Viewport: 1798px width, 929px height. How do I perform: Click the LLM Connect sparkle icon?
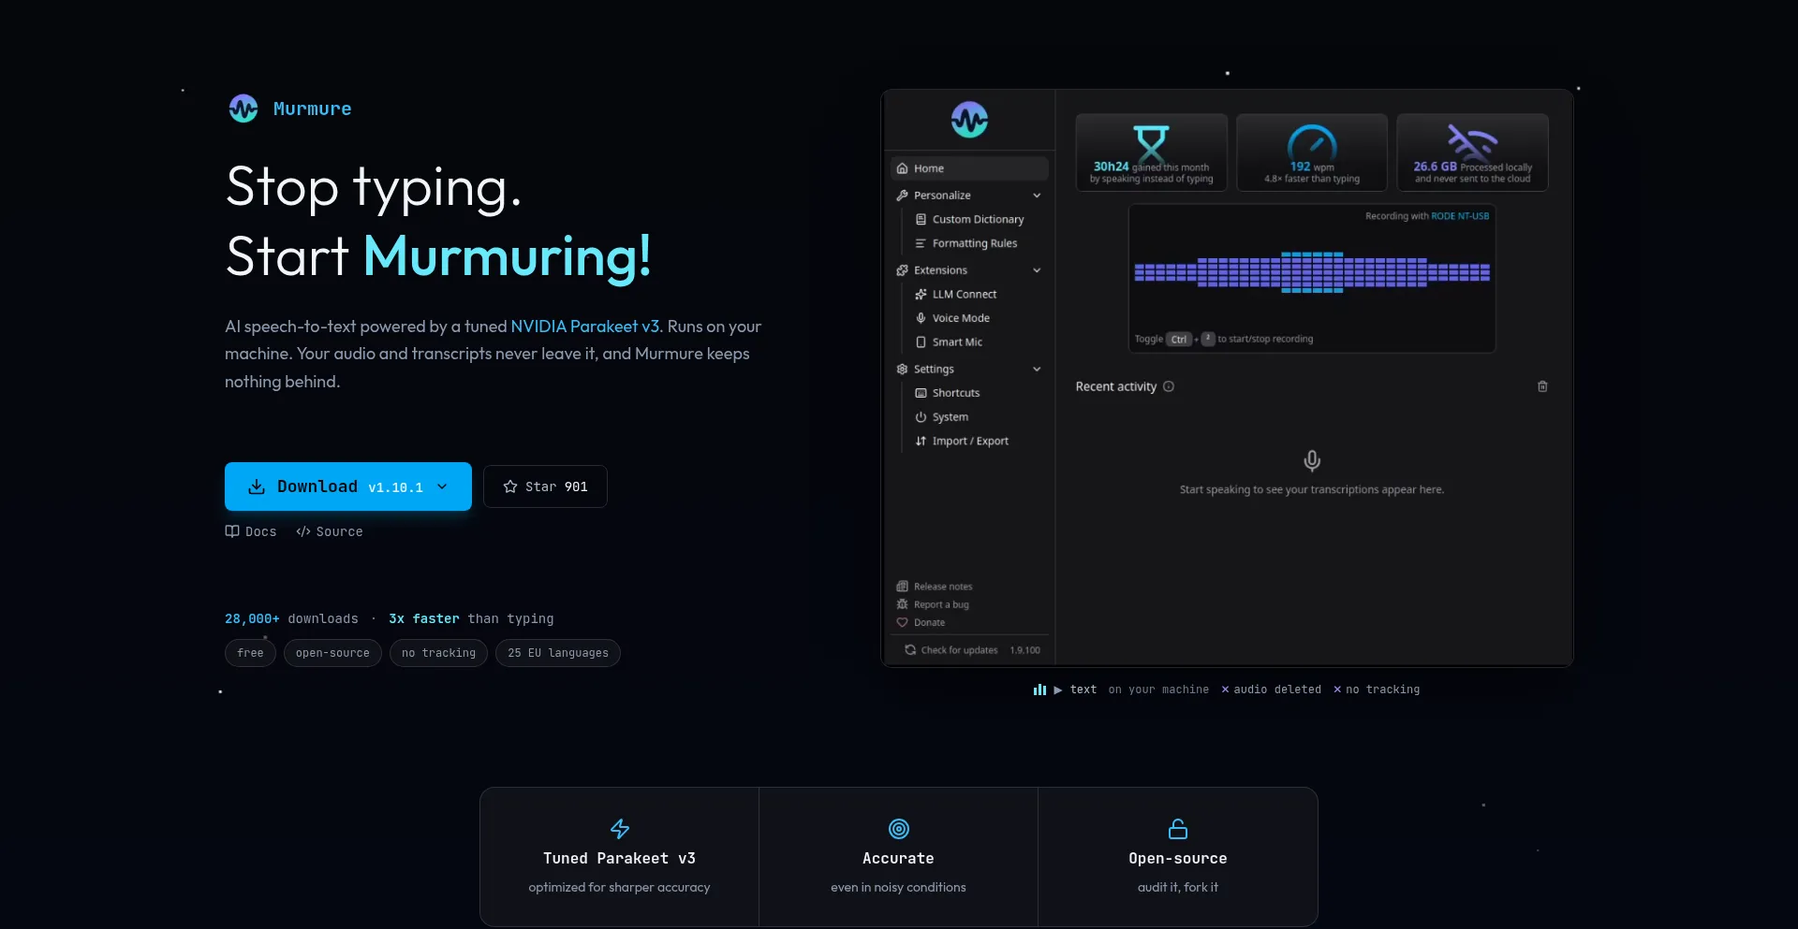pos(921,295)
